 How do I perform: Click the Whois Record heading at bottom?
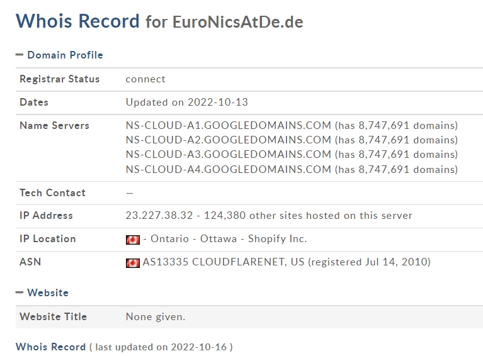pyautogui.click(x=50, y=347)
